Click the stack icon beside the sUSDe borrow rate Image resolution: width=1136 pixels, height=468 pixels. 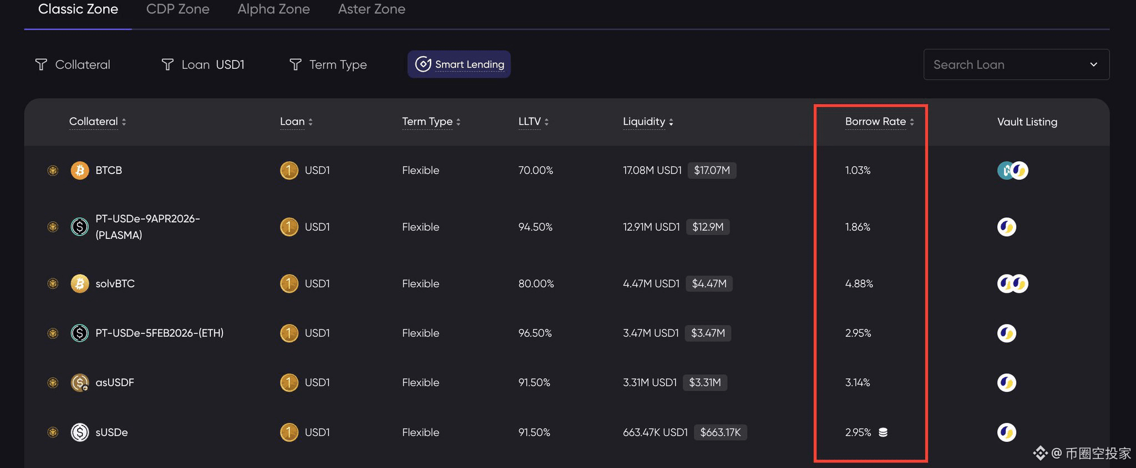[x=883, y=432]
